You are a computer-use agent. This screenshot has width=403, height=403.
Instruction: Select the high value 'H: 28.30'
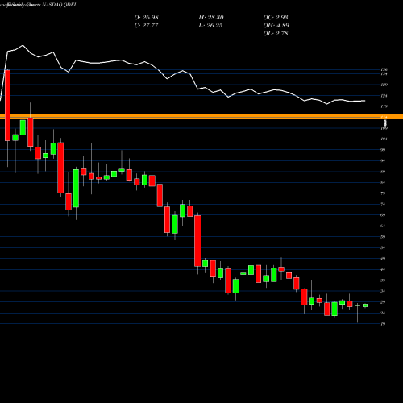pos(211,18)
